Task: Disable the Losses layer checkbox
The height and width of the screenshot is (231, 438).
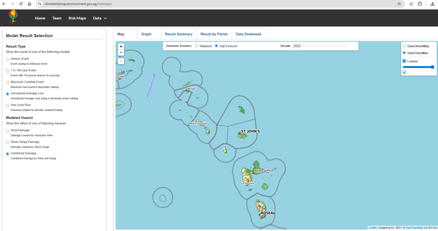Action: click(x=404, y=61)
